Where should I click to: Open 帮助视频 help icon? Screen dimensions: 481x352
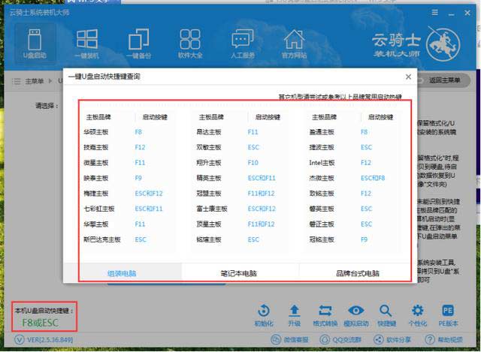coord(443,339)
